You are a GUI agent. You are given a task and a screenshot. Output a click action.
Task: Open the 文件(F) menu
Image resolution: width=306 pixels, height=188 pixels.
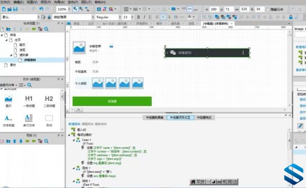(x=5, y=2)
